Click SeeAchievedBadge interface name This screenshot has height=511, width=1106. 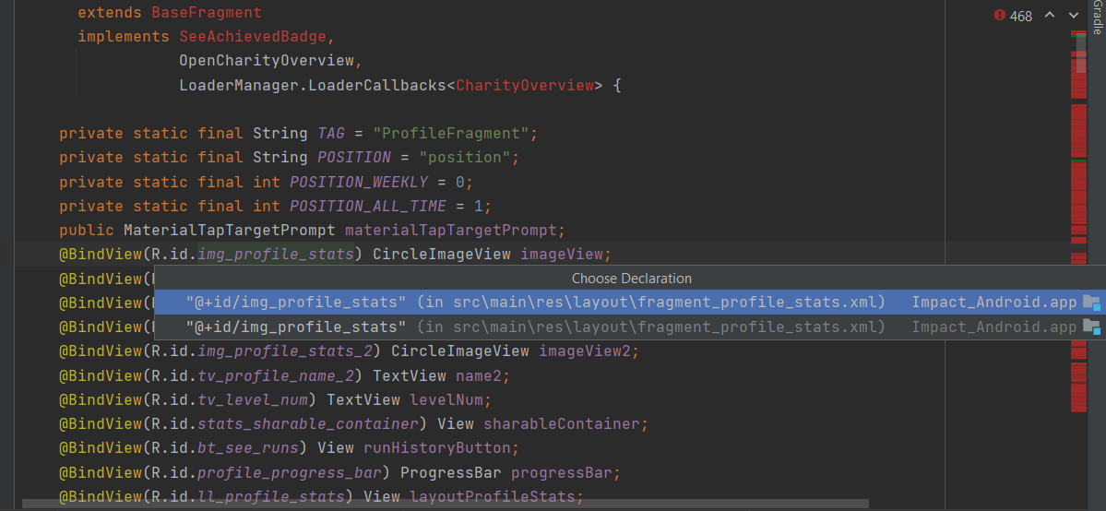coord(254,37)
